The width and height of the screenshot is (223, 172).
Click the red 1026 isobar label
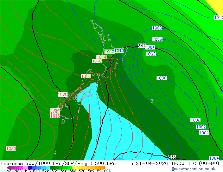[x=55, y=116]
